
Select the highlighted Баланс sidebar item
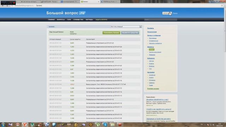click(x=151, y=49)
